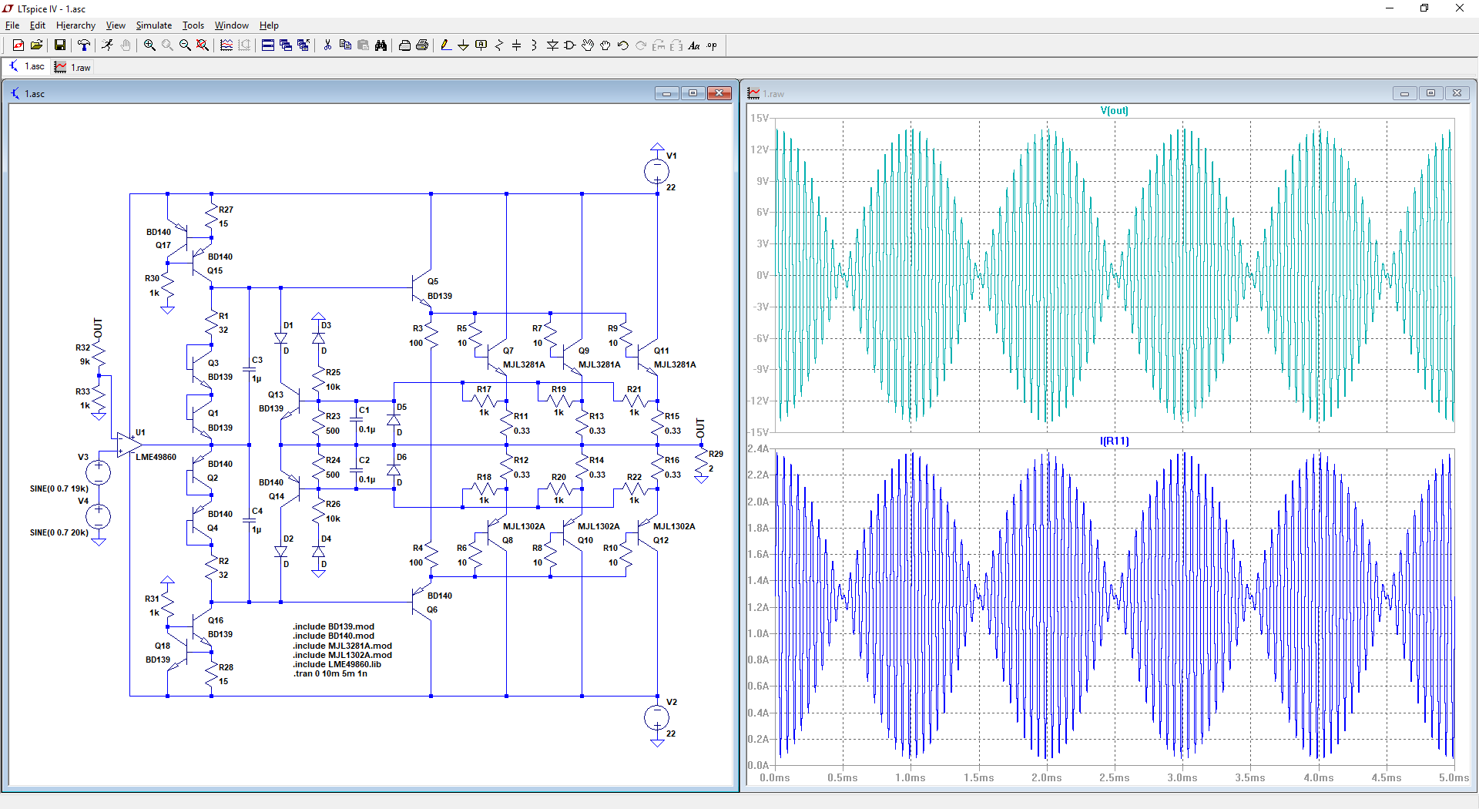Select the SPICE directive '.op' tool
The image size is (1479, 809).
[x=712, y=45]
